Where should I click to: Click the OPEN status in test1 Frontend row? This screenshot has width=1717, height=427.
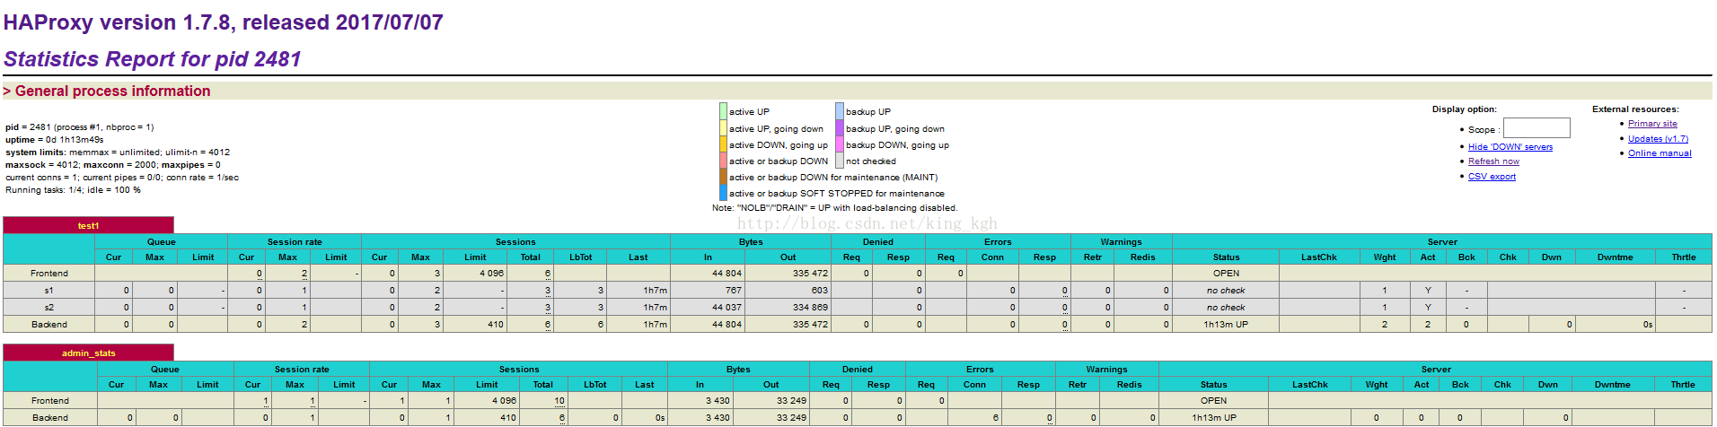click(1226, 274)
